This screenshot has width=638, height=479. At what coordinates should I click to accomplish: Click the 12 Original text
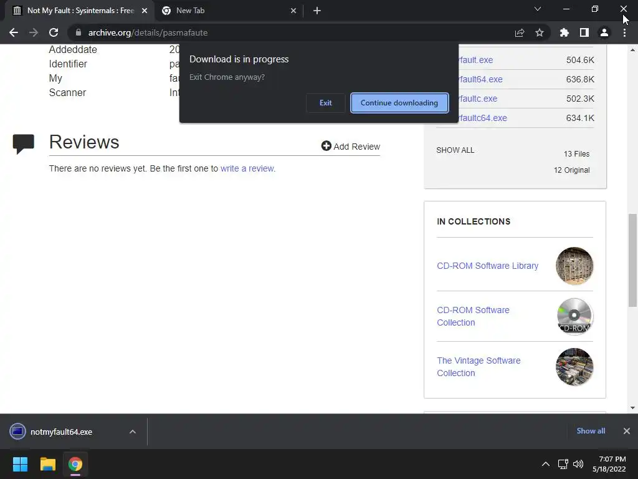572,170
